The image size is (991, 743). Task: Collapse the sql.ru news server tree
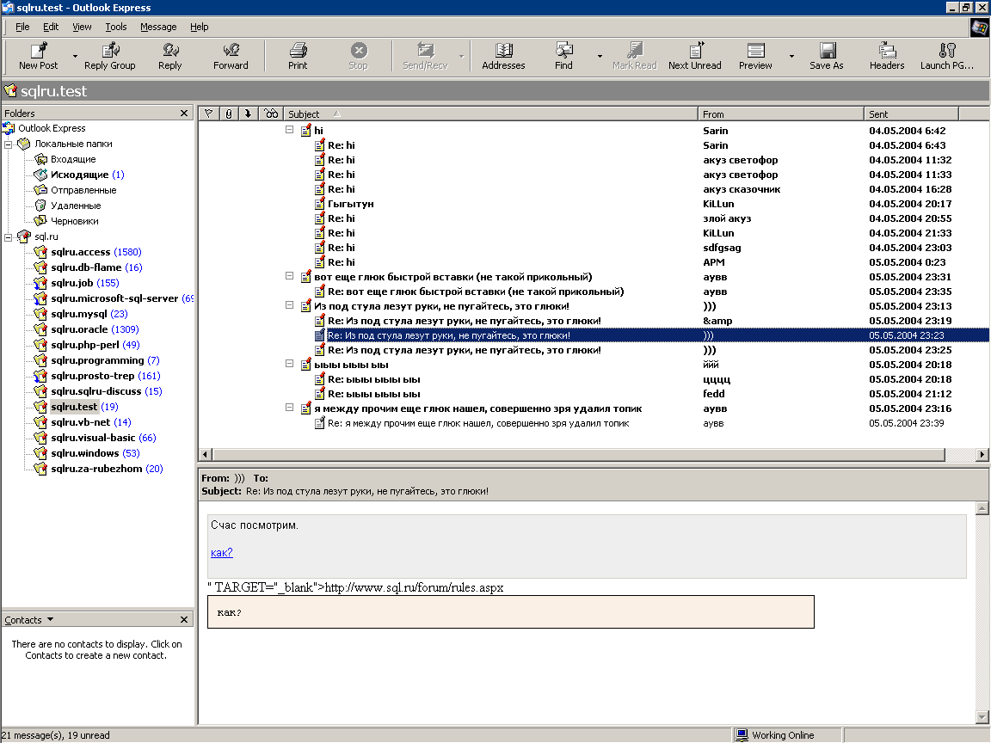point(9,236)
